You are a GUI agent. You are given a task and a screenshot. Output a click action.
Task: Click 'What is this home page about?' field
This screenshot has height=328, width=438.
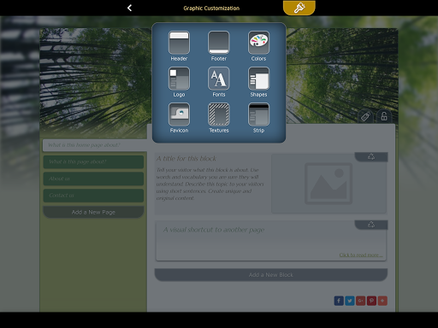click(x=95, y=145)
